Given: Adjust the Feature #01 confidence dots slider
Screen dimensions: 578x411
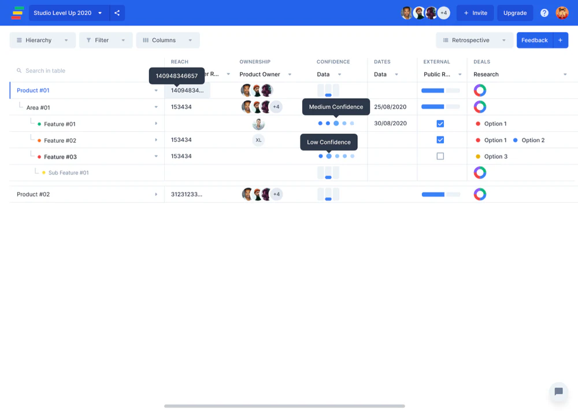Looking at the screenshot, I should 336,124.
